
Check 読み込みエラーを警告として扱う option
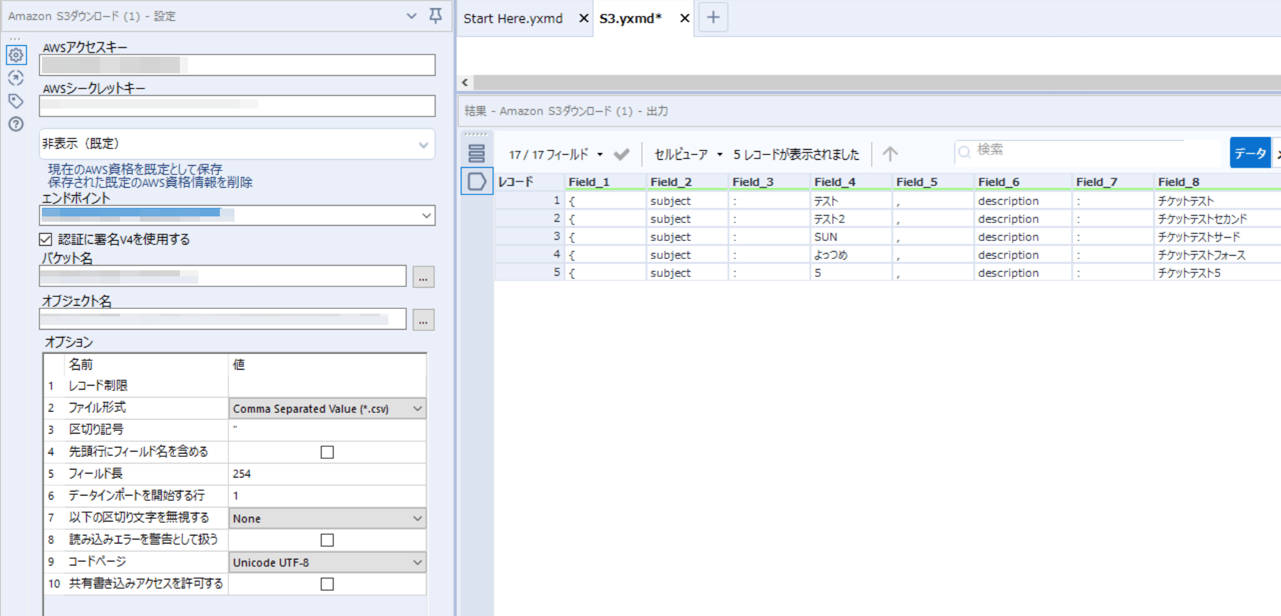point(326,539)
